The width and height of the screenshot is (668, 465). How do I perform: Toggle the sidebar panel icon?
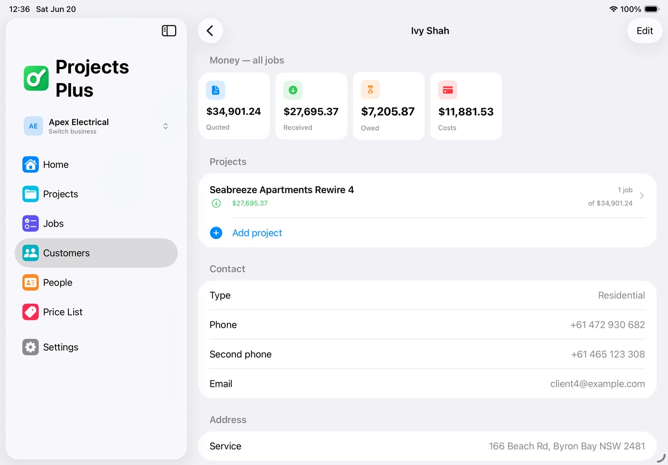[169, 31]
